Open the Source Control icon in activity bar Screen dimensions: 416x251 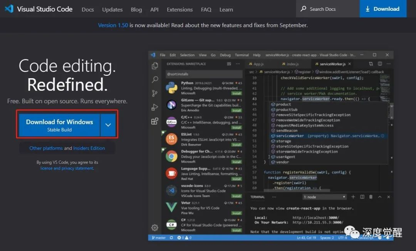coord(155,93)
